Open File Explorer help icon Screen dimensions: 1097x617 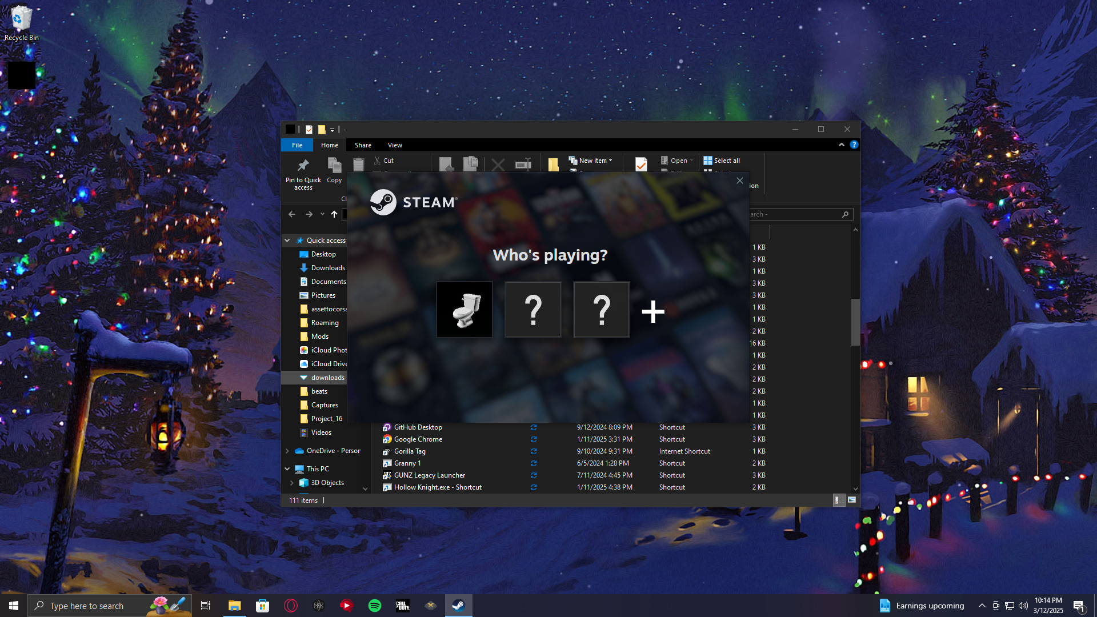pyautogui.click(x=854, y=145)
